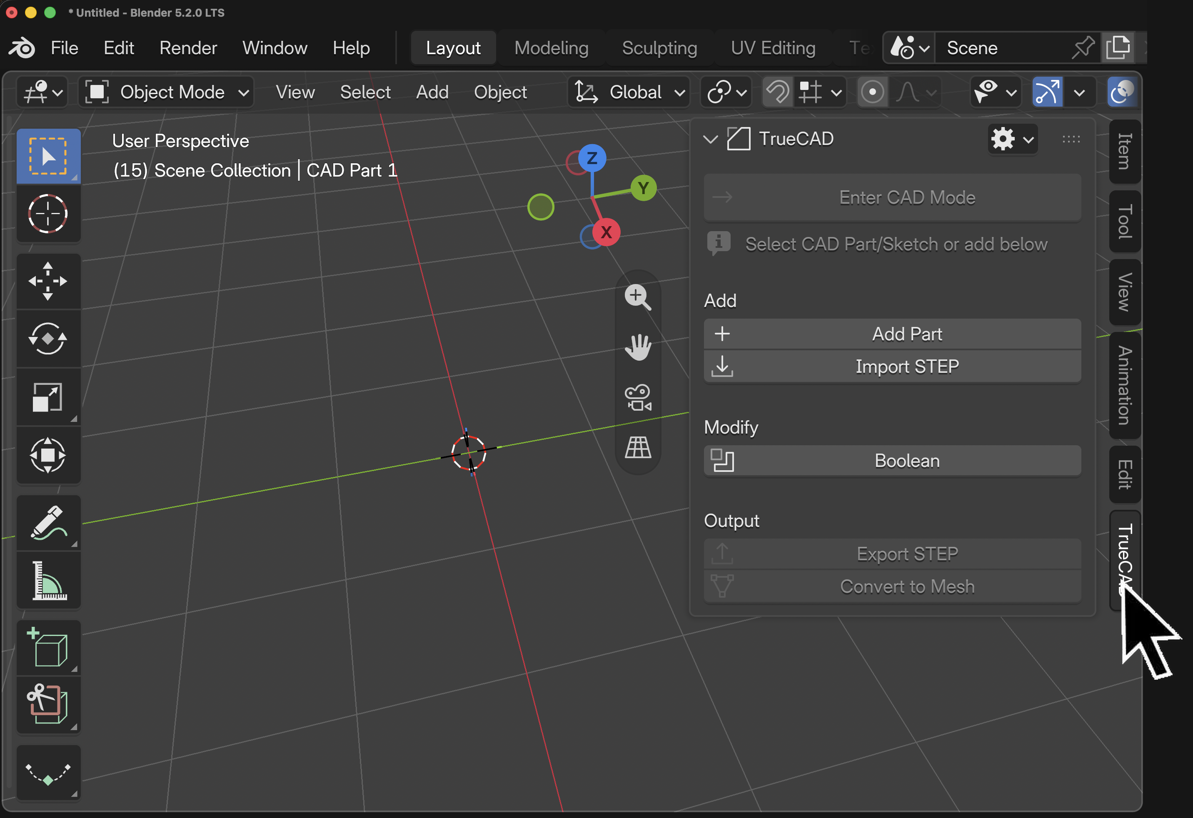Toggle viewport gizmo display
Viewport: 1193px width, 818px height.
(x=1047, y=92)
